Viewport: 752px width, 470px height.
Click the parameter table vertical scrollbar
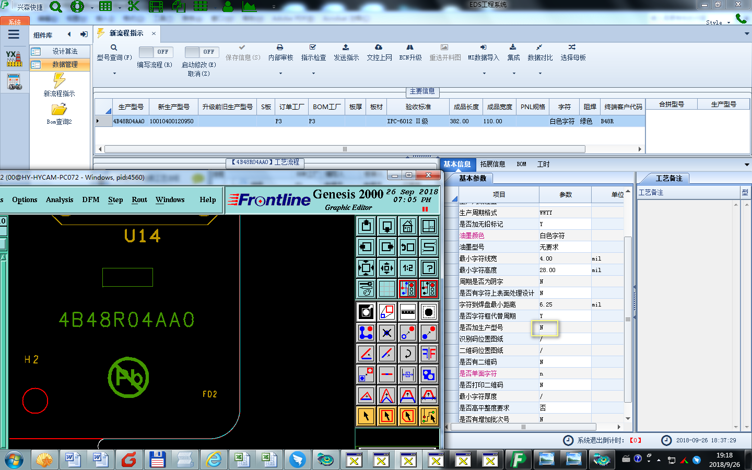pyautogui.click(x=628, y=319)
